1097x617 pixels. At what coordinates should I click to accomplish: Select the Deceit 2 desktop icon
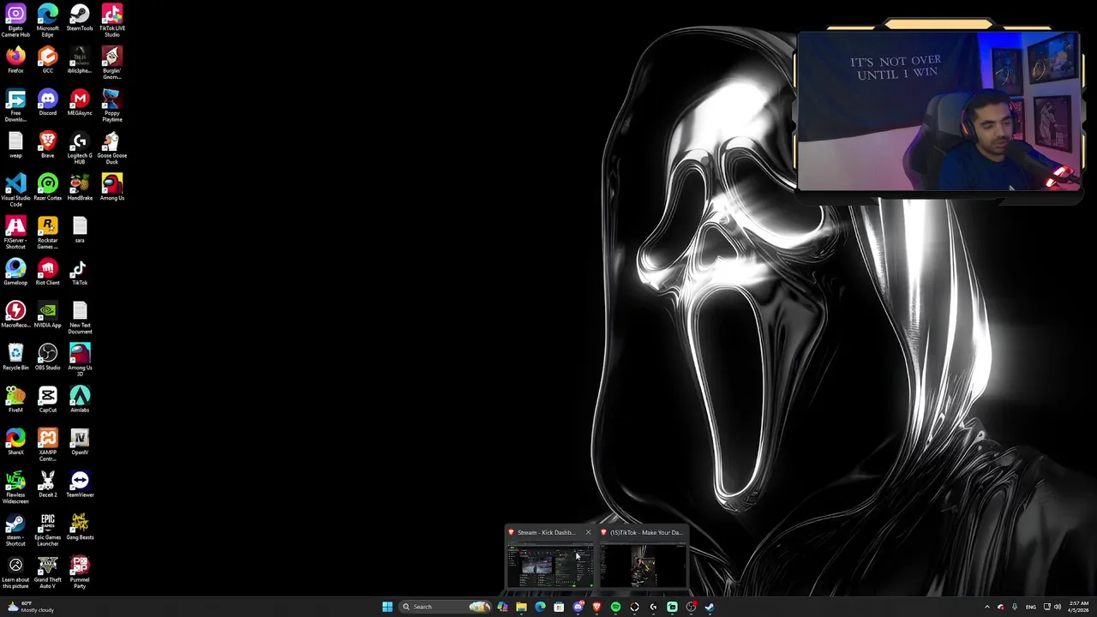[x=47, y=484]
